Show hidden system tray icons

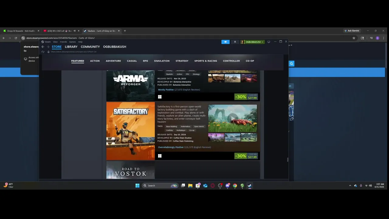pyautogui.click(x=350, y=186)
